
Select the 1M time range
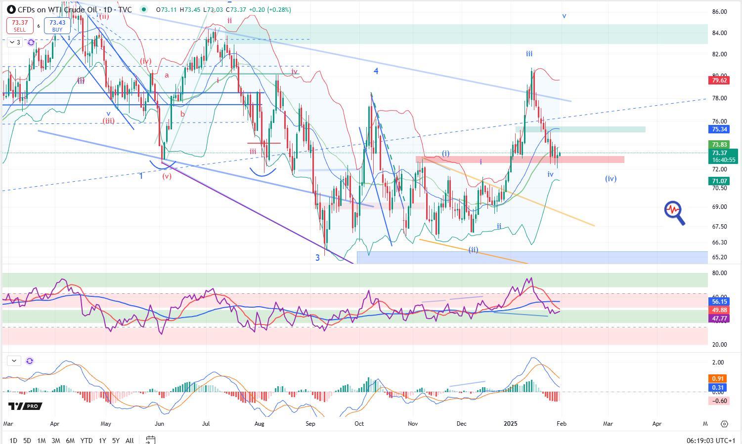point(42,440)
